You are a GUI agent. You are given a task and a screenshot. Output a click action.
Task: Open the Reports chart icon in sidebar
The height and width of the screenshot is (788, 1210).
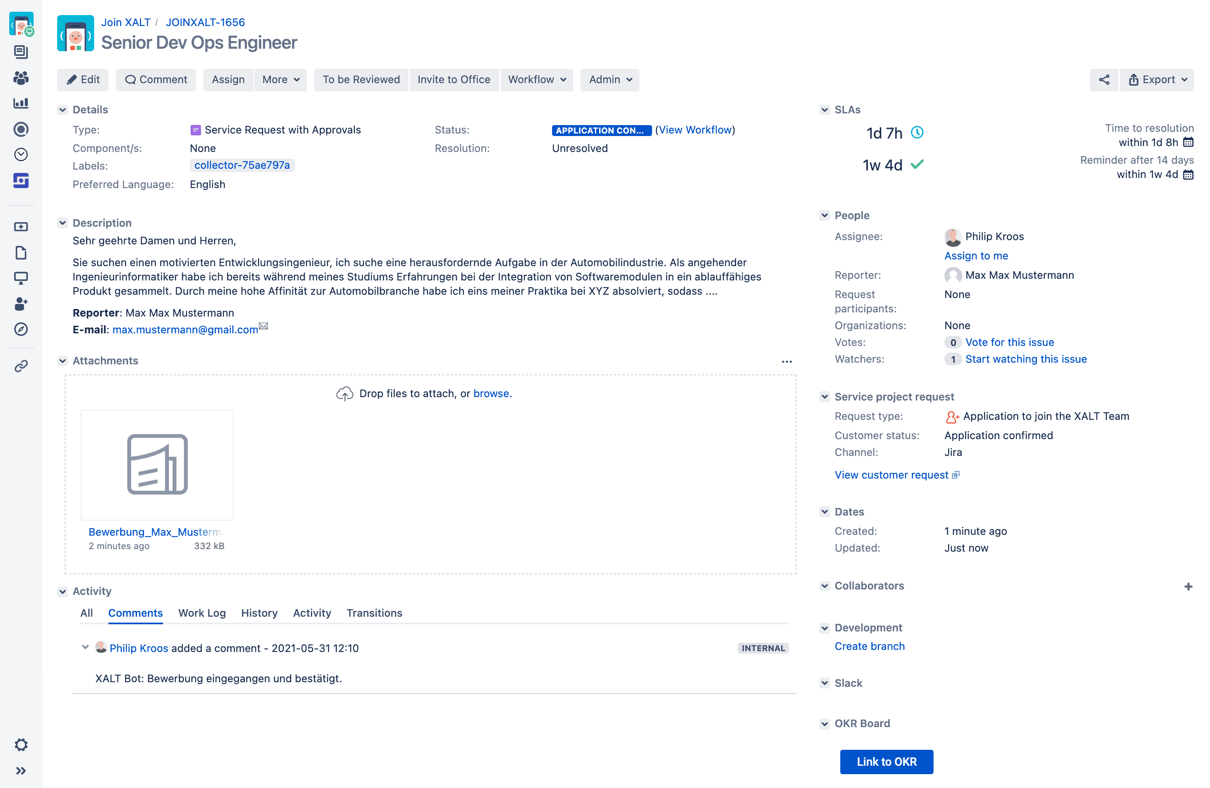point(21,103)
